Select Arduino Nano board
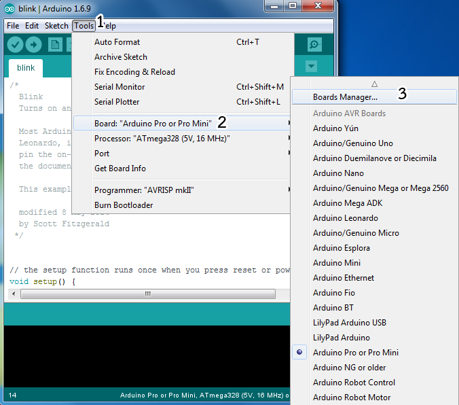459x405 pixels. 374,173
